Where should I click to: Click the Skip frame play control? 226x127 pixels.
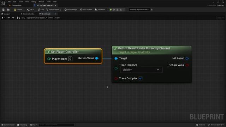click(x=114, y=10)
